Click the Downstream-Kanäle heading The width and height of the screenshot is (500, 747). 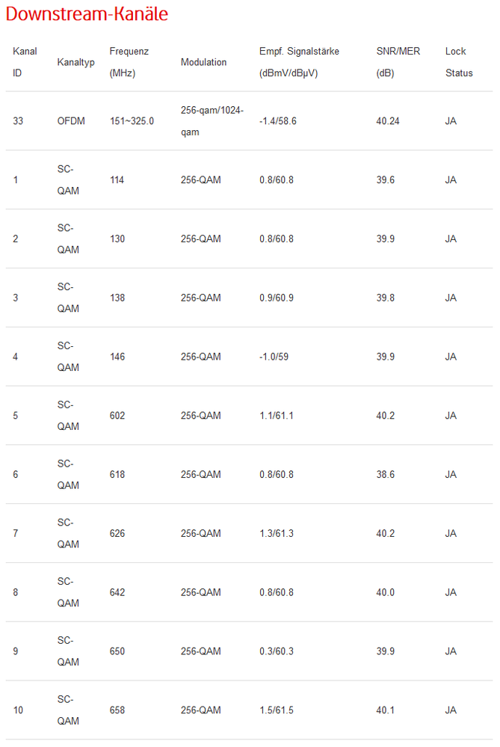coord(87,14)
